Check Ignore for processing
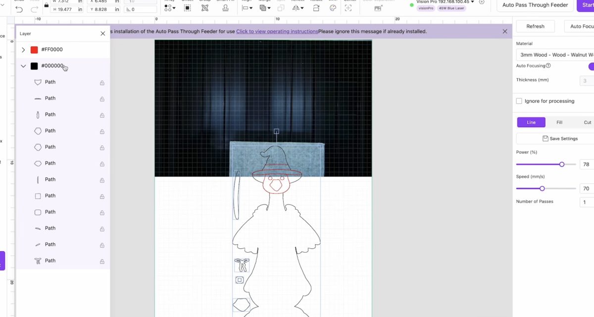 click(519, 101)
